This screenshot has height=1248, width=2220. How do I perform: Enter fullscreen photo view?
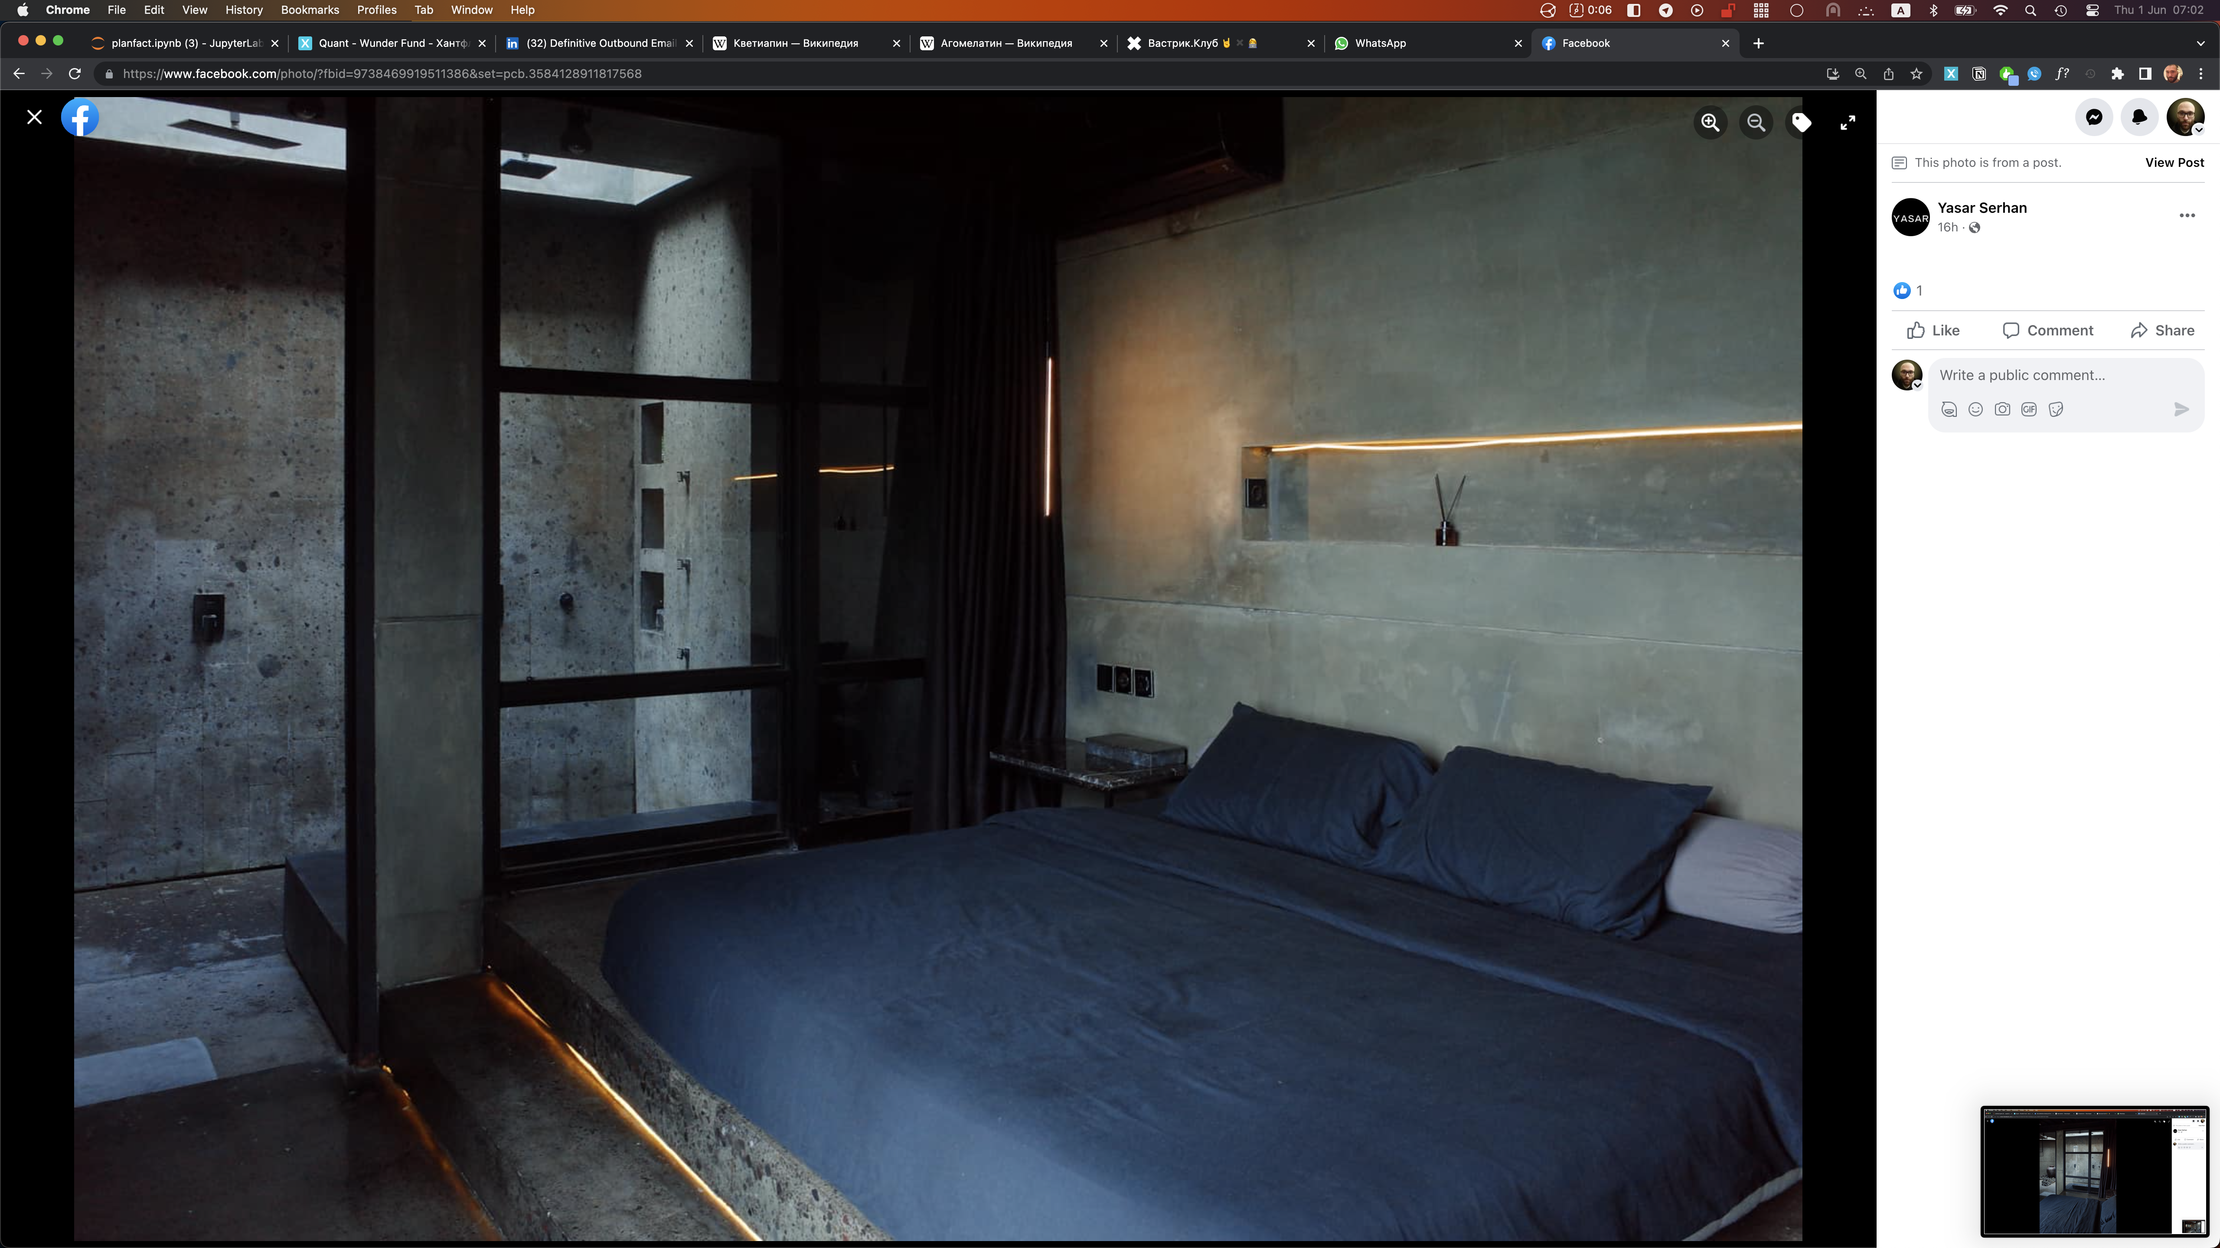[x=1848, y=122]
